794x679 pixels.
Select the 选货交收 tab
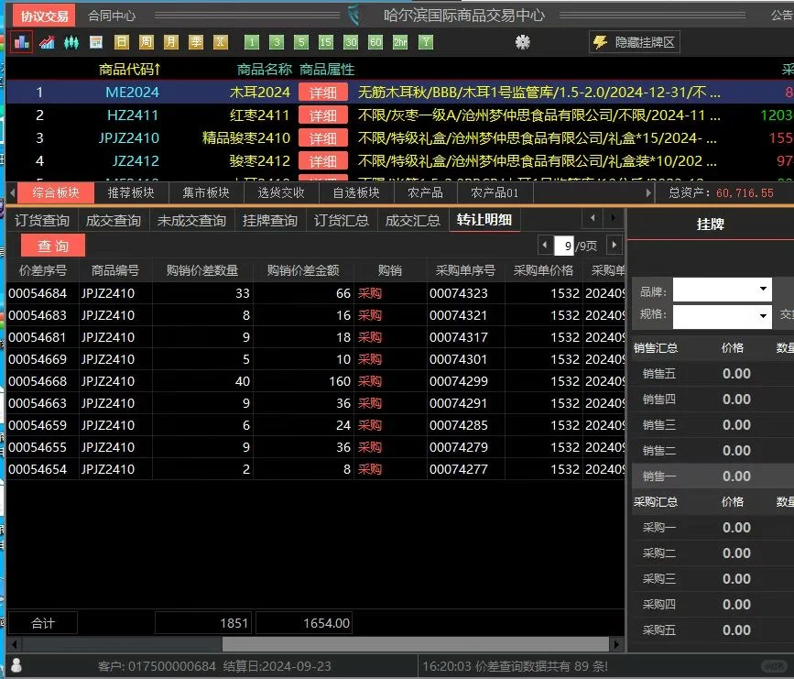tap(281, 193)
